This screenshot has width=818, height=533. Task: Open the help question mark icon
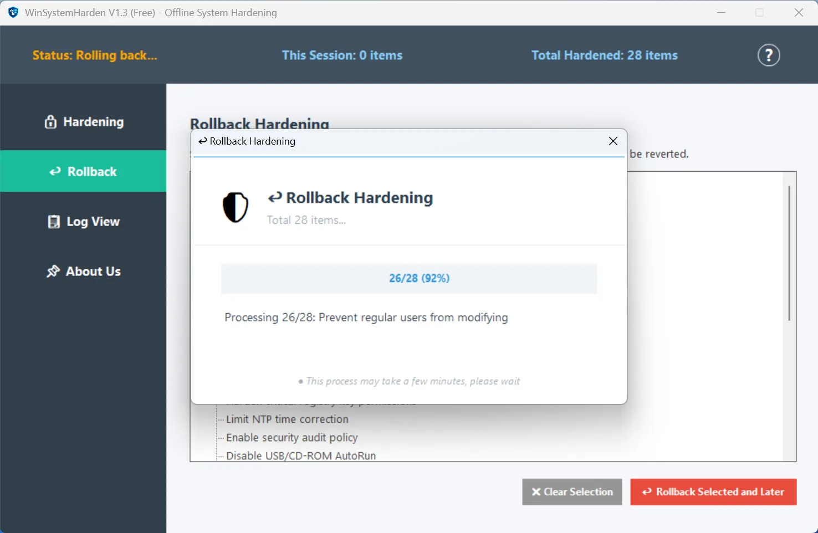(769, 55)
